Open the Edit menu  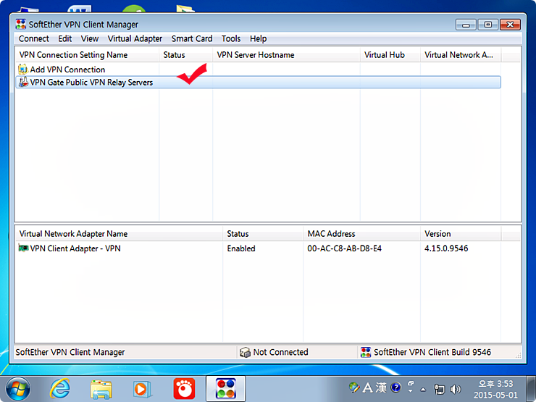pos(65,38)
